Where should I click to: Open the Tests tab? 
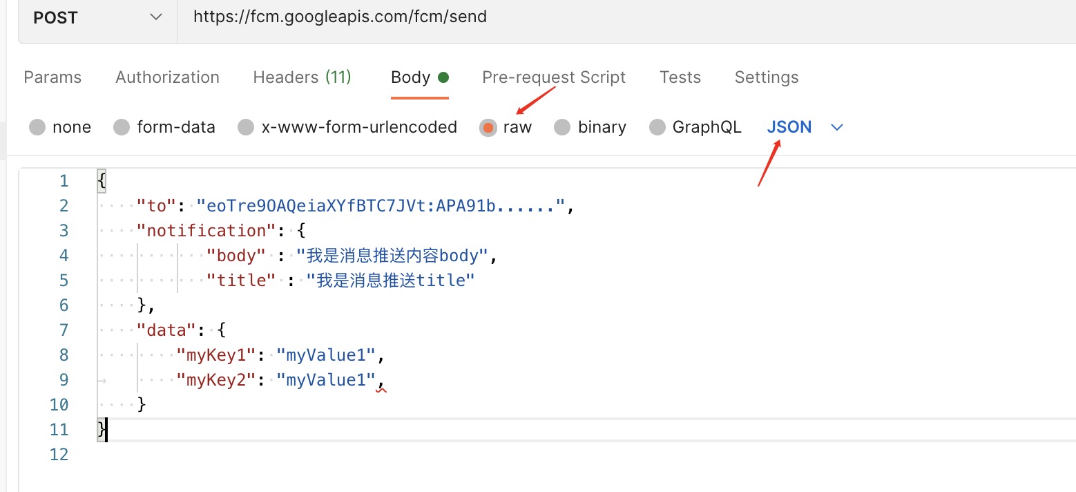click(x=680, y=77)
